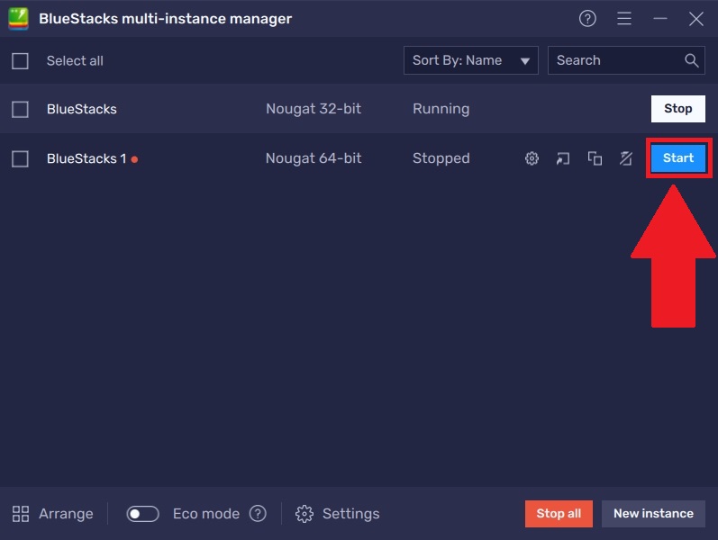This screenshot has height=540, width=718.
Task: Check the BlueStacks 1 instance checkbox
Action: coord(20,158)
